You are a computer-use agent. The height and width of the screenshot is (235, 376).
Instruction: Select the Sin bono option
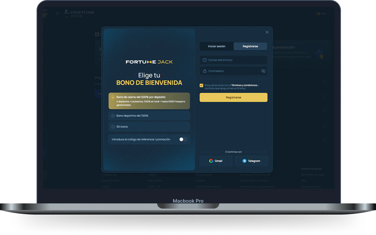(x=149, y=127)
